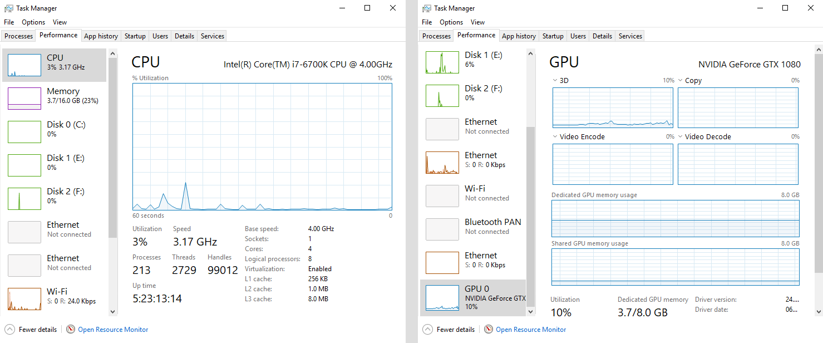
Task: Click speed value 3.17 GHz
Action: click(195, 242)
